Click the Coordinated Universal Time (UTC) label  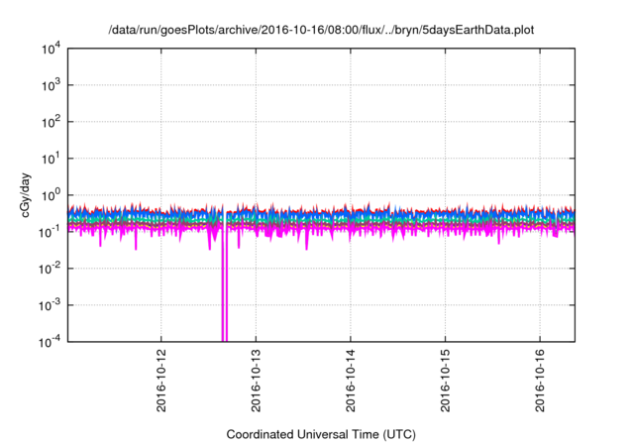coord(321,435)
